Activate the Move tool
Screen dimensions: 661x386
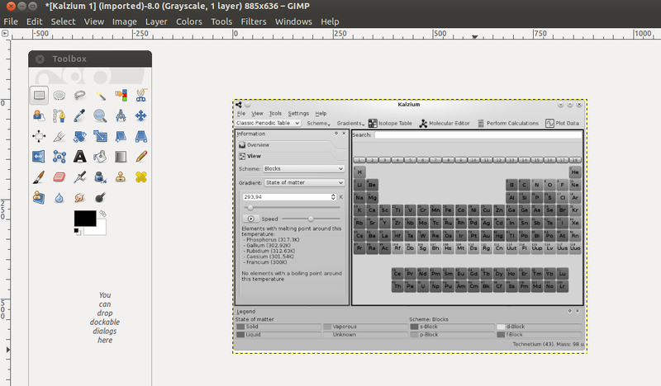click(140, 115)
